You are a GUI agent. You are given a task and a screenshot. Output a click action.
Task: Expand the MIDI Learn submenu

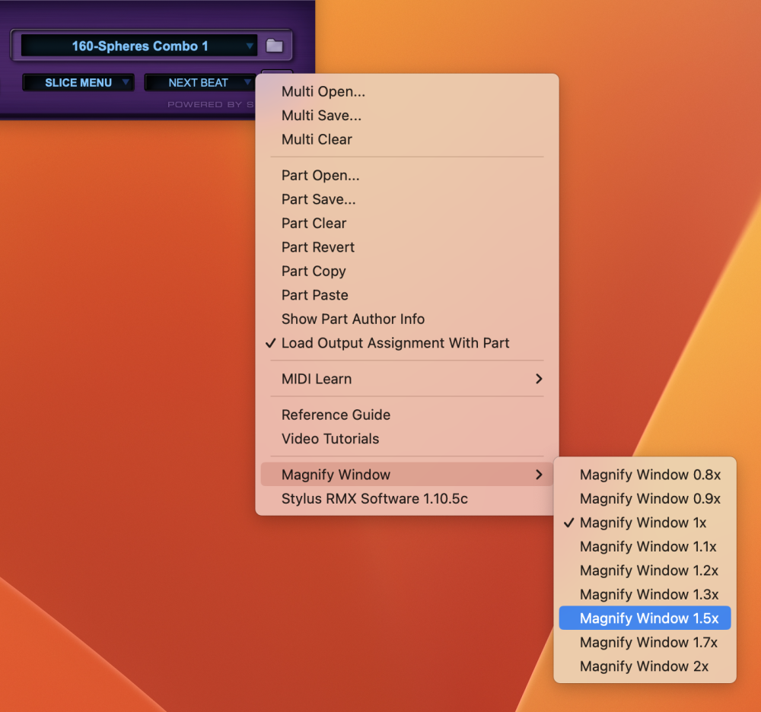(406, 379)
